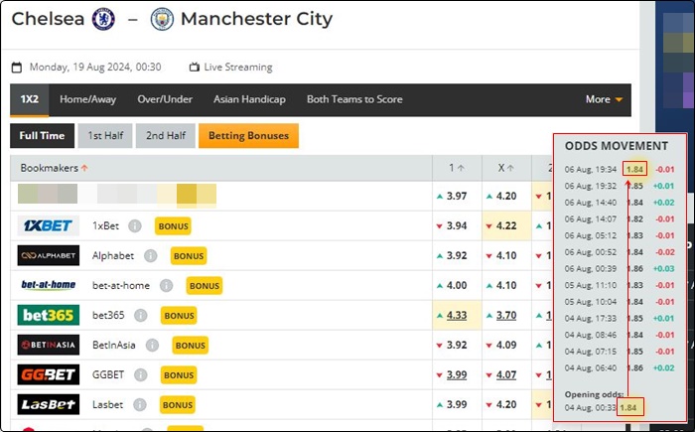Open info icon next to bet365

(x=141, y=316)
